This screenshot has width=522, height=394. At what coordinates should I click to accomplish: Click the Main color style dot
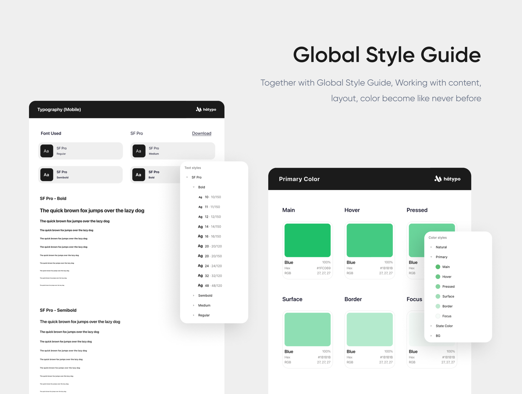coord(438,267)
